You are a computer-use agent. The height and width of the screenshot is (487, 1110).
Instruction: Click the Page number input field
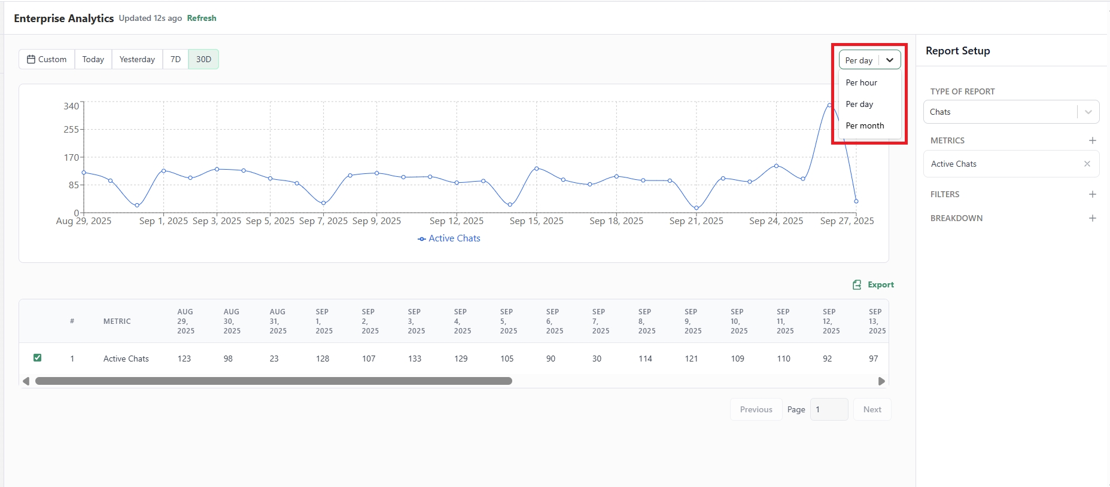(x=829, y=409)
